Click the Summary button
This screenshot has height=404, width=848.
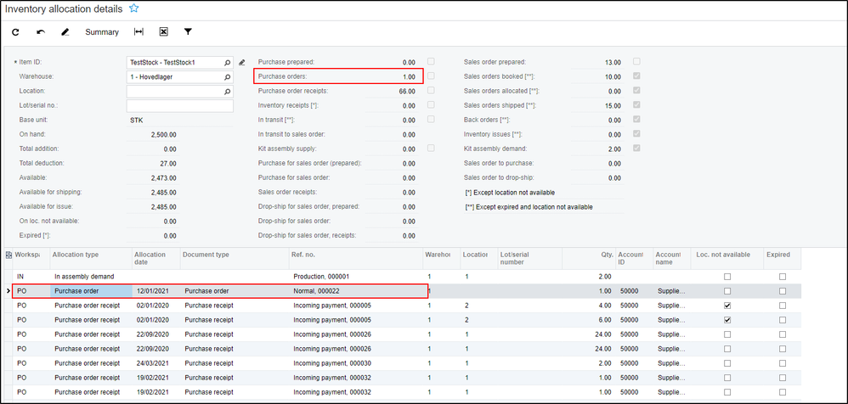point(102,32)
